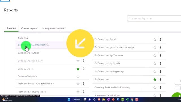
Task: Open PowerPoint from the taskbar
Action: click(113, 99)
